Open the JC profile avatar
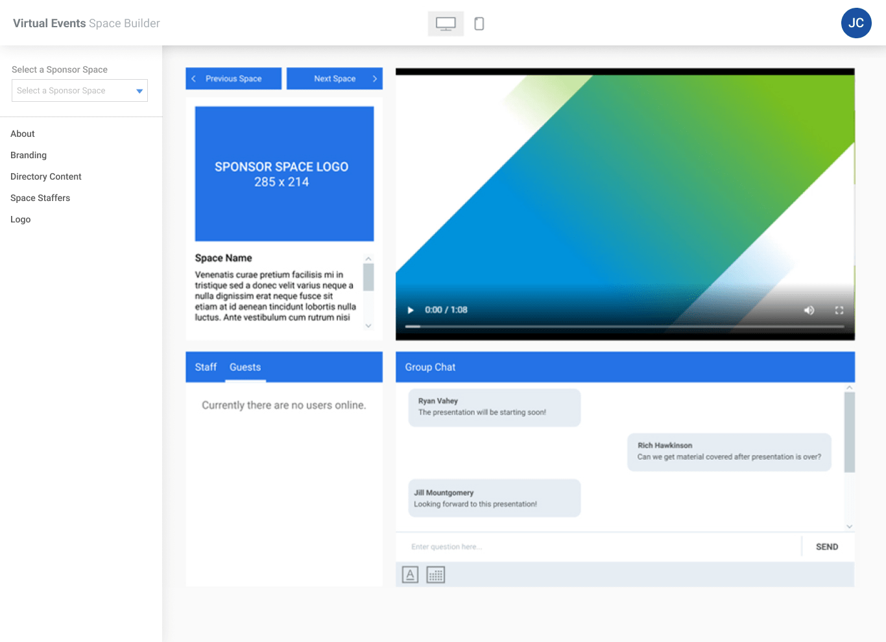Image resolution: width=886 pixels, height=642 pixels. point(856,23)
